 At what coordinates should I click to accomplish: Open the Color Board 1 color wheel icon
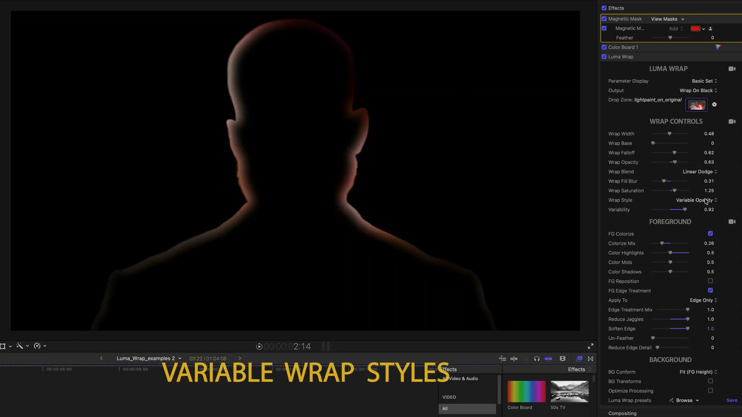(718, 47)
